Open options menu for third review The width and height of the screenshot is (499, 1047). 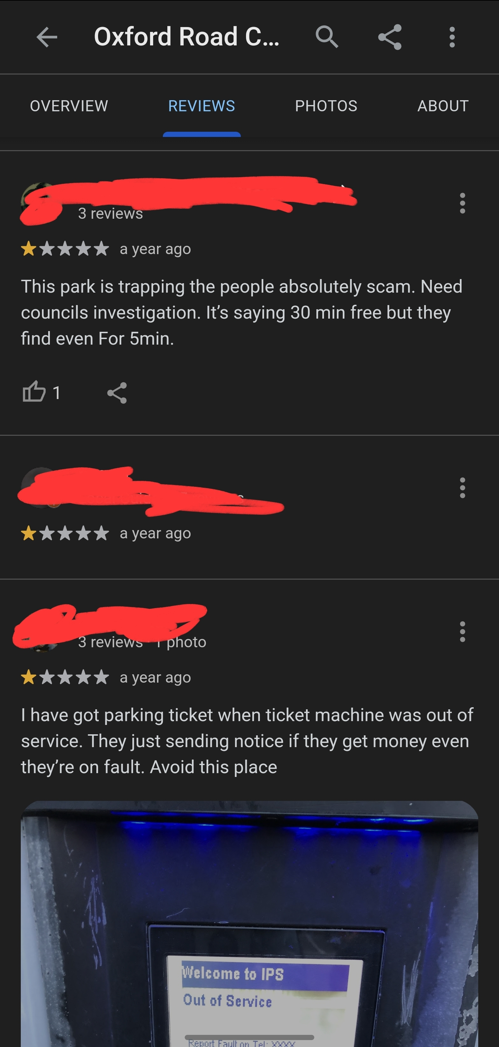(462, 631)
